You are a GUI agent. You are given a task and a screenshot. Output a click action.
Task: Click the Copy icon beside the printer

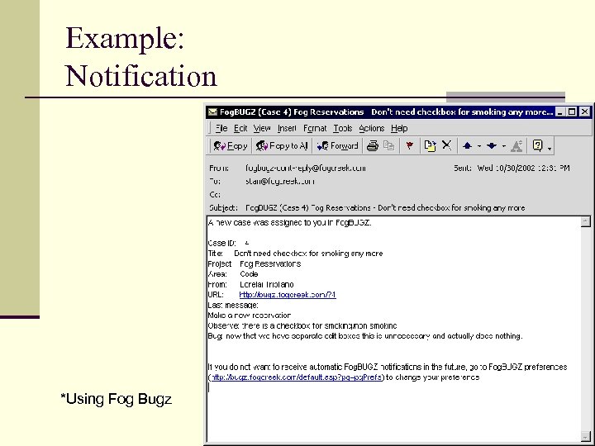[388, 145]
